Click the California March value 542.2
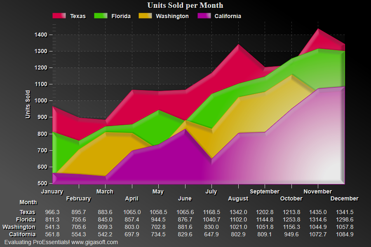Screen dimensions: 371x247 click(105, 235)
